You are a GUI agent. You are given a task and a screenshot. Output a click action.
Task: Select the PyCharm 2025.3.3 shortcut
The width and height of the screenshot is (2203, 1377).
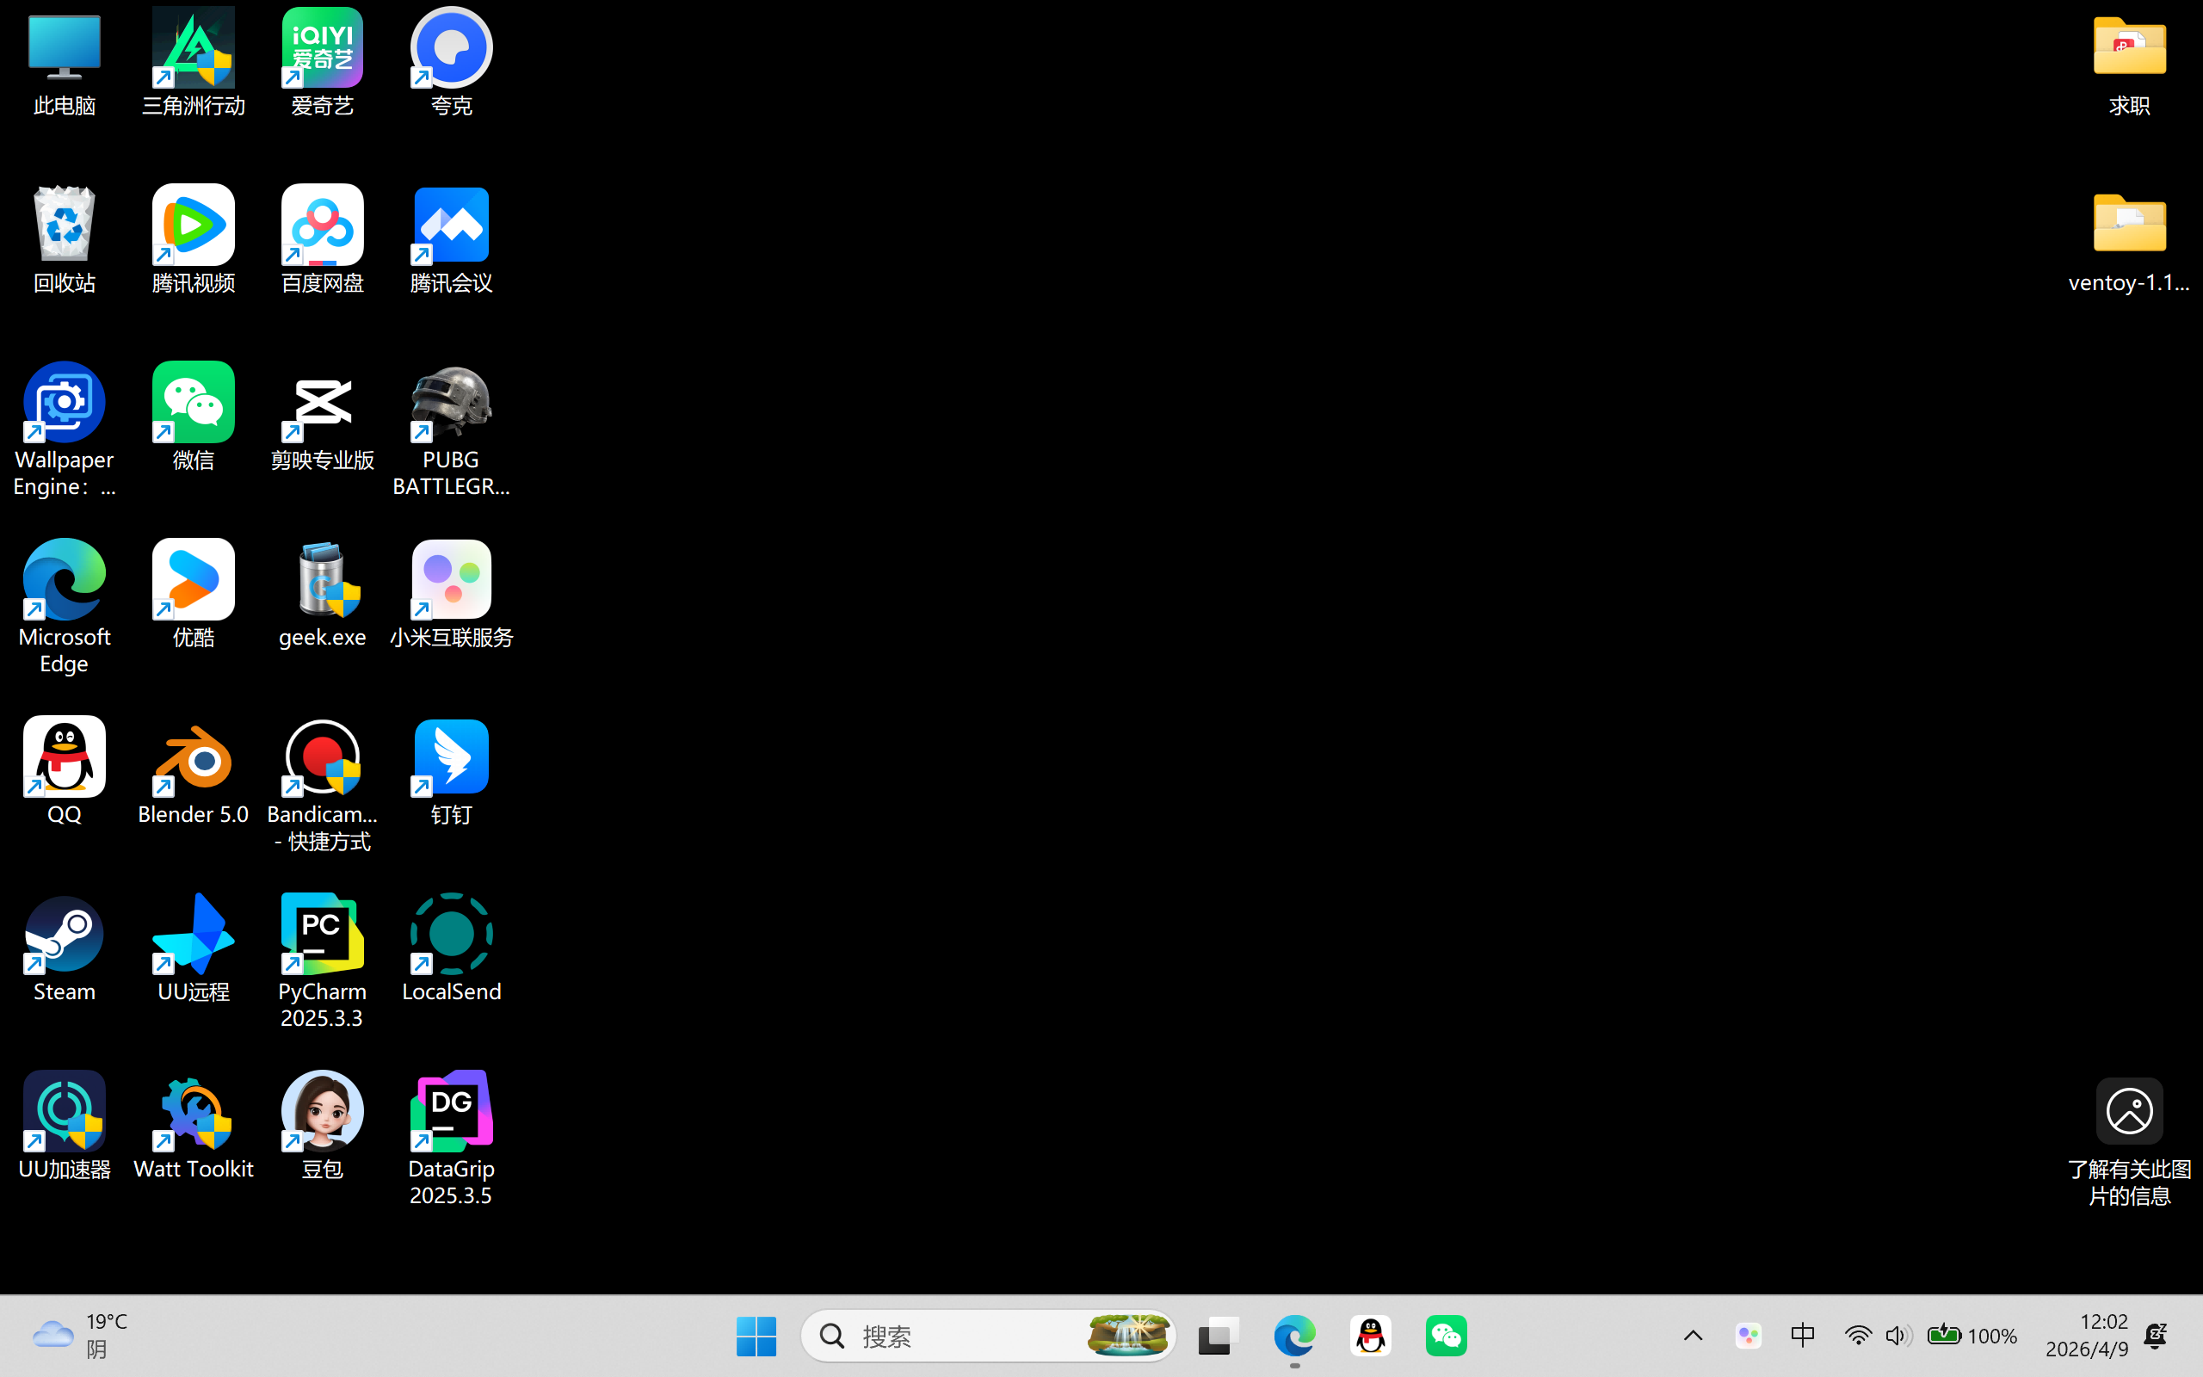tap(322, 960)
